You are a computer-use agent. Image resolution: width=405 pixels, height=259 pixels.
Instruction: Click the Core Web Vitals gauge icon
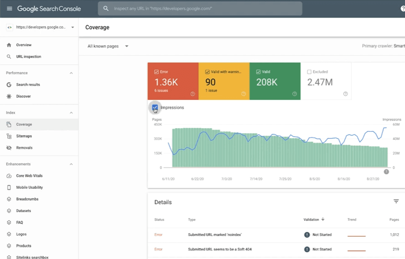click(x=9, y=176)
